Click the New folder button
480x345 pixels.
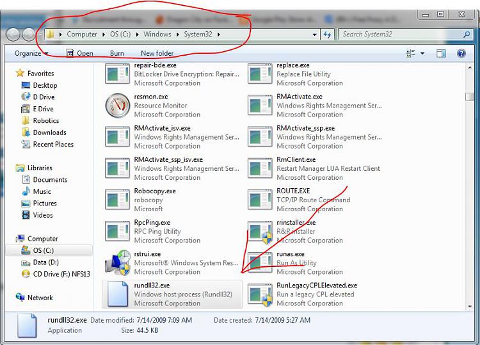[157, 53]
